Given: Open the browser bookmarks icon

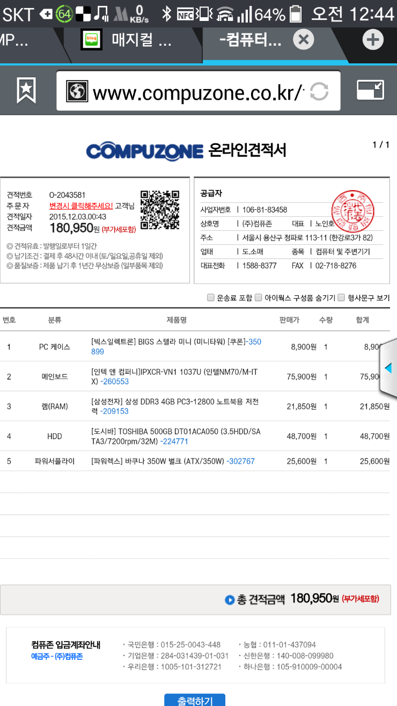Looking at the screenshot, I should coord(26,91).
